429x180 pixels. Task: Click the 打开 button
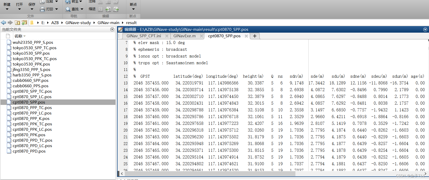point(19,4)
